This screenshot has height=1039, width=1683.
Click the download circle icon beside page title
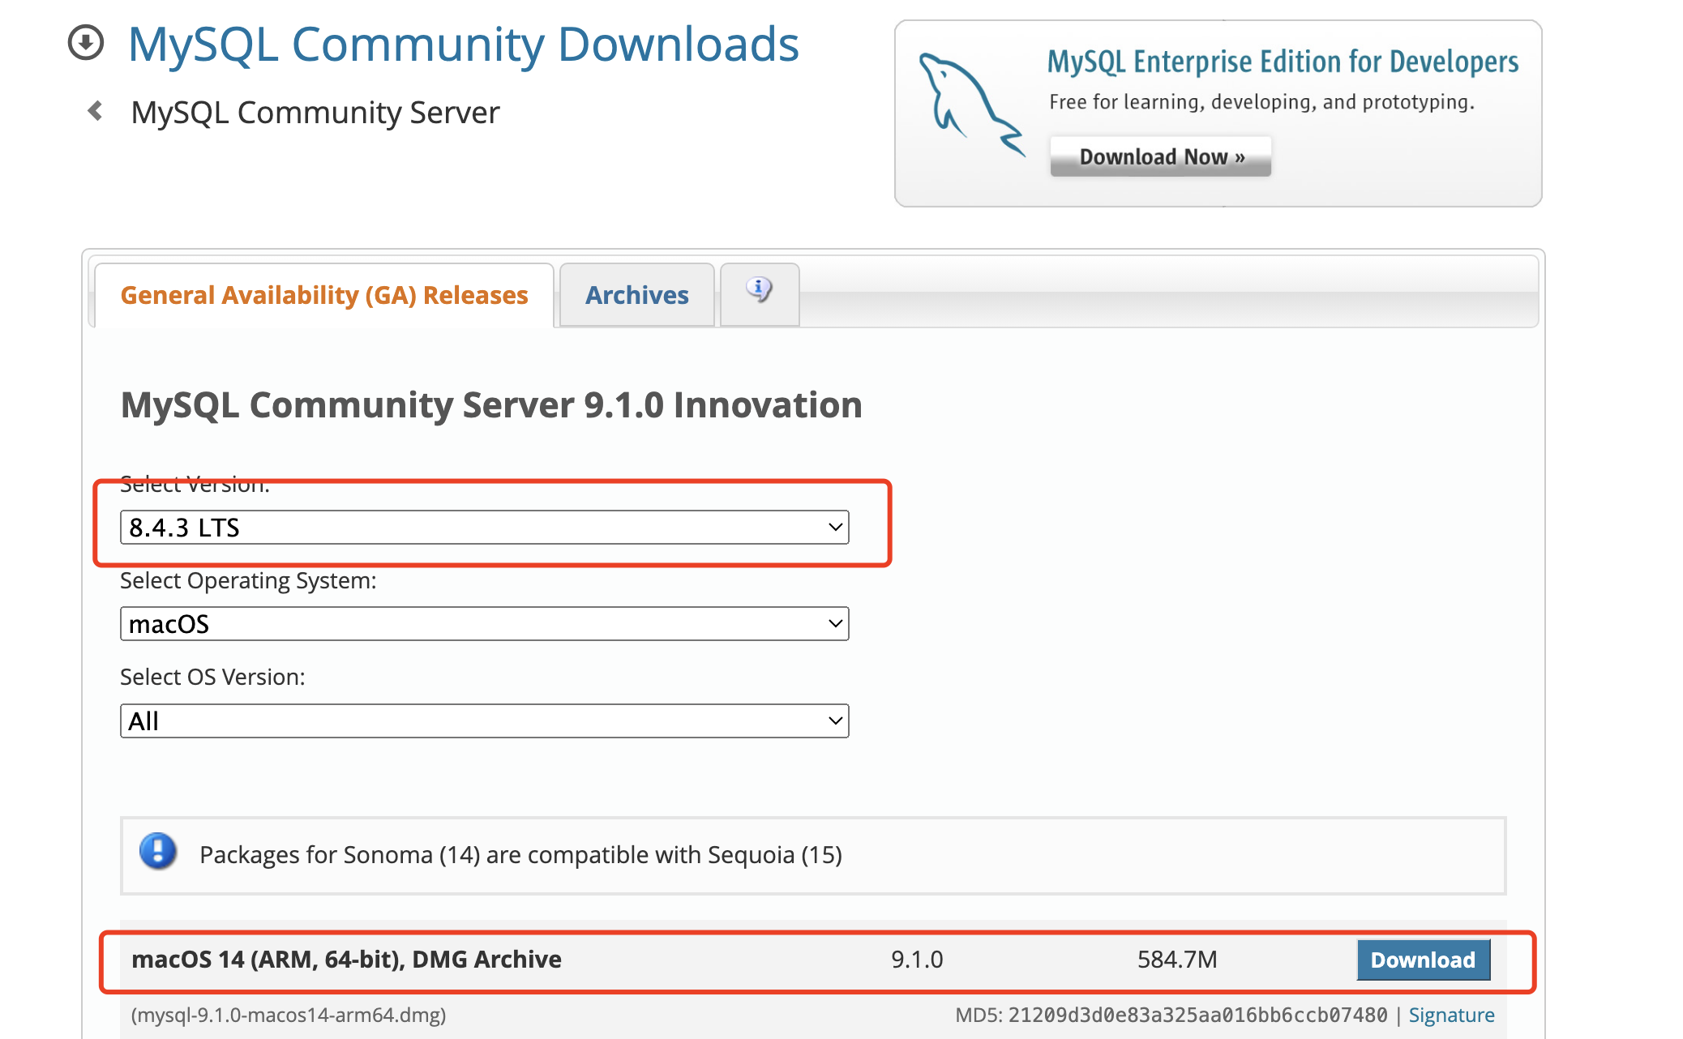(86, 43)
